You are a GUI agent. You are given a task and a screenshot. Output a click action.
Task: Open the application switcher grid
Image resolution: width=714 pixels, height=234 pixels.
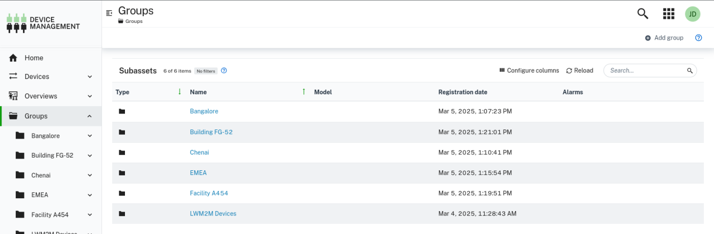coord(669,14)
